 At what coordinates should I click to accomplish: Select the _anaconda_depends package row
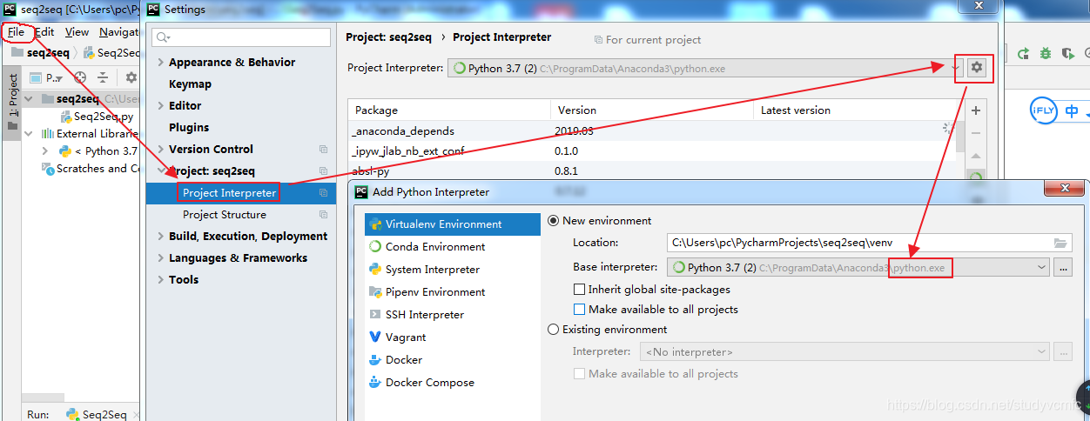[x=652, y=130]
